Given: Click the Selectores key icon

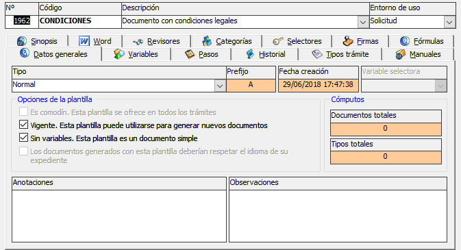Looking at the screenshot, I should pos(278,41).
